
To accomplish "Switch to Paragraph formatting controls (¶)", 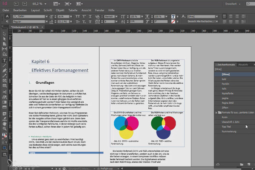I will point(7,22).
